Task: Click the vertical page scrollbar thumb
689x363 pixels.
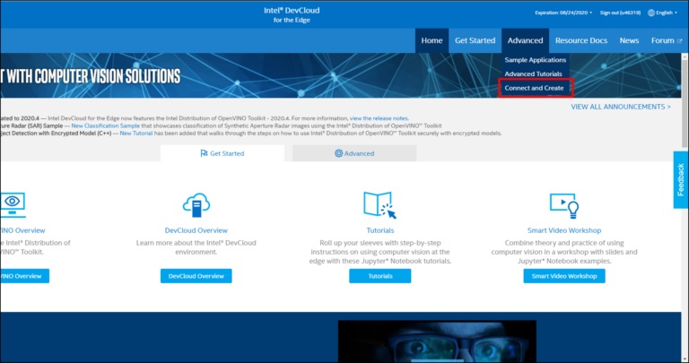Action: (685, 105)
